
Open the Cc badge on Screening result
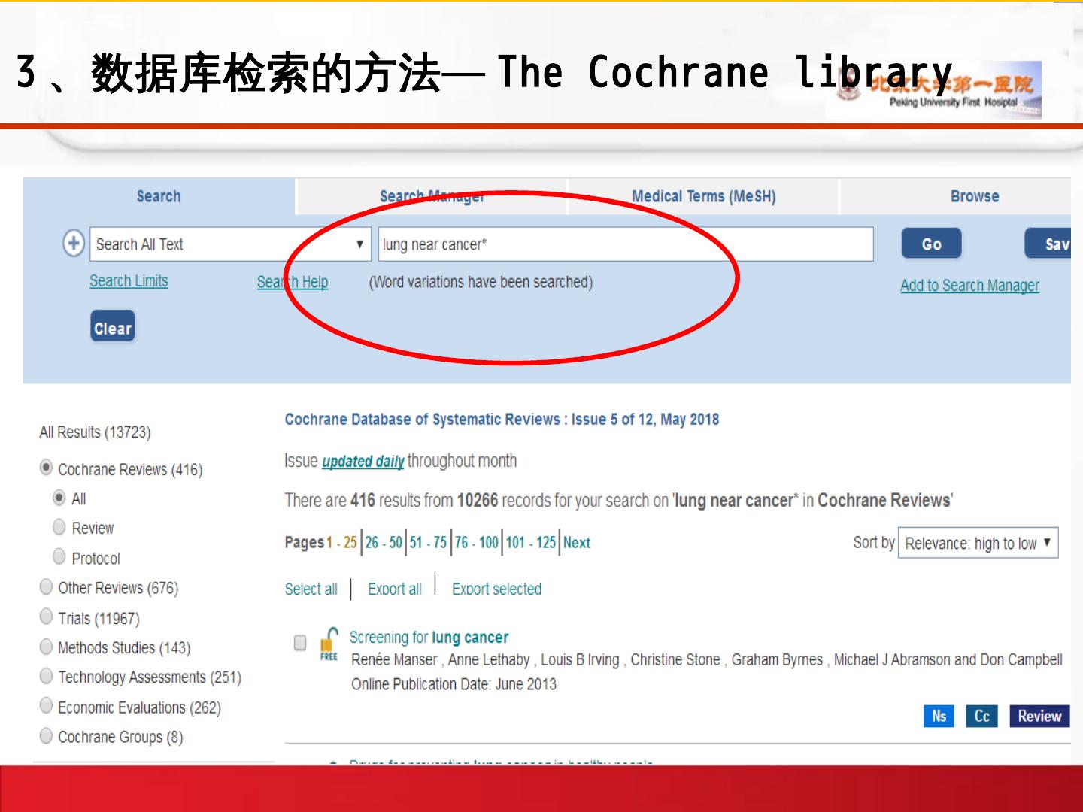(982, 716)
